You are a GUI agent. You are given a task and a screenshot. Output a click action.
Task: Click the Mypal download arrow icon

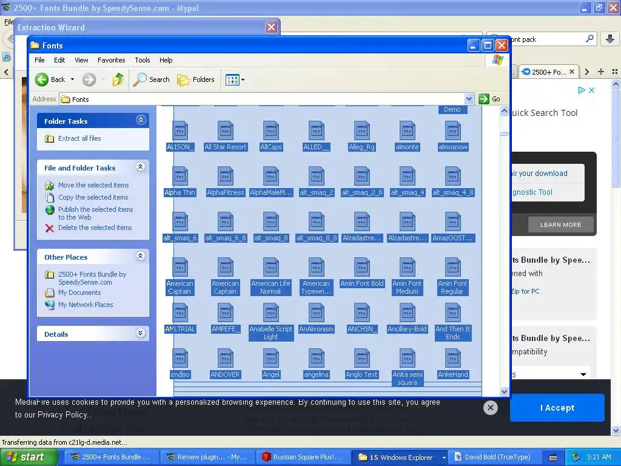tap(610, 39)
